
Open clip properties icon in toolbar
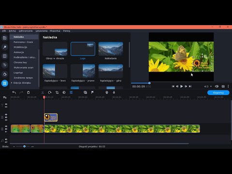point(71,92)
